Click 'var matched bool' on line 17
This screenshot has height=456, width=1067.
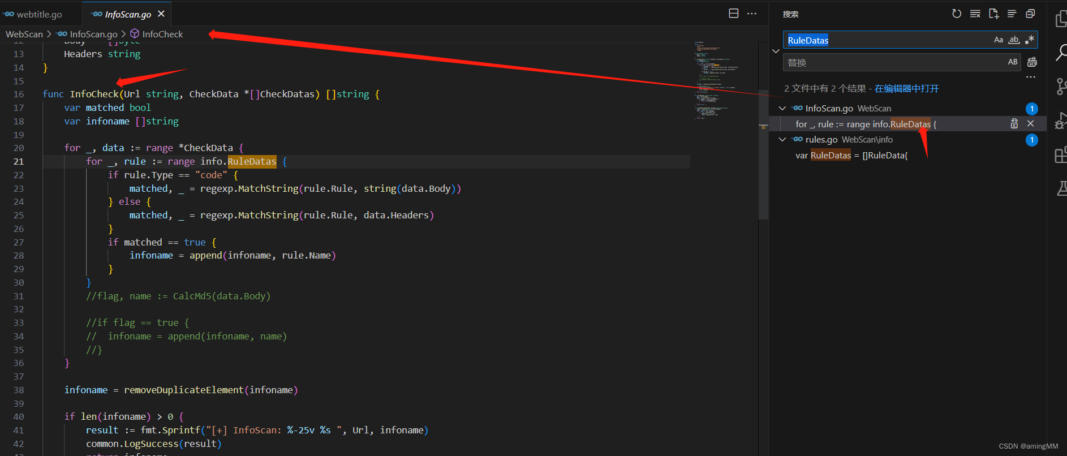click(107, 107)
